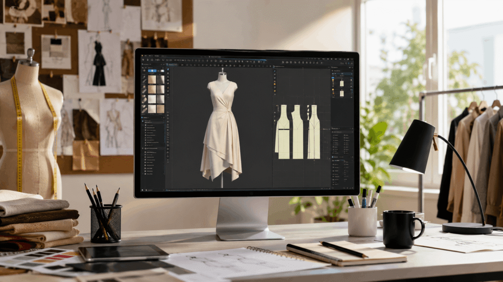Screen dimensions: 503x282
Task: Select the white fabric swatch in the third row
Action: [152, 99]
